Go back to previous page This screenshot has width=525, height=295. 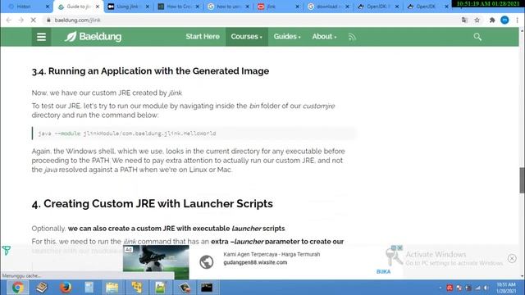(9, 20)
